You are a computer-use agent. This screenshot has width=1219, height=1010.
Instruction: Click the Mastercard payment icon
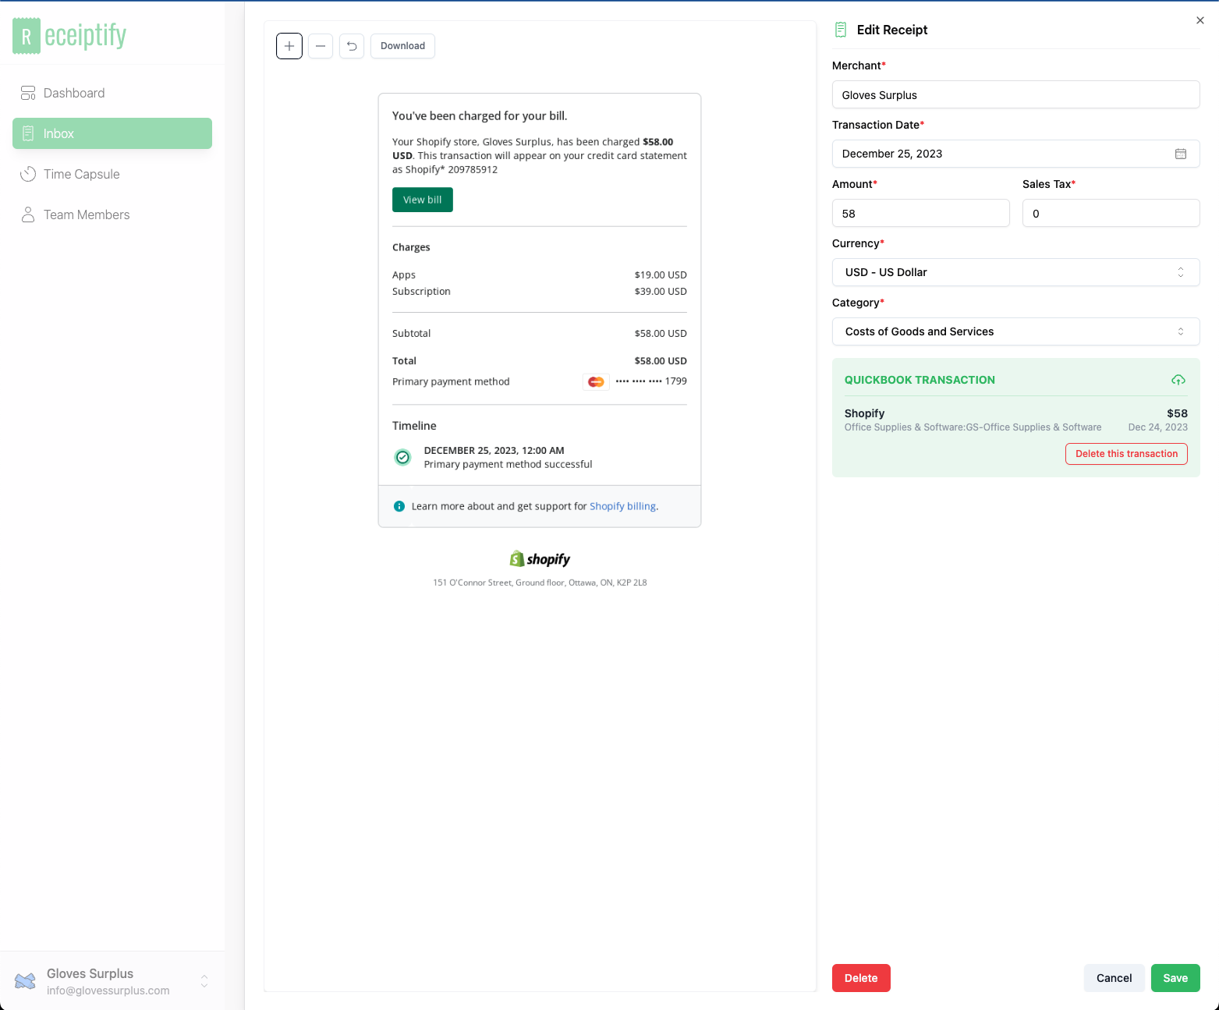pyautogui.click(x=596, y=381)
